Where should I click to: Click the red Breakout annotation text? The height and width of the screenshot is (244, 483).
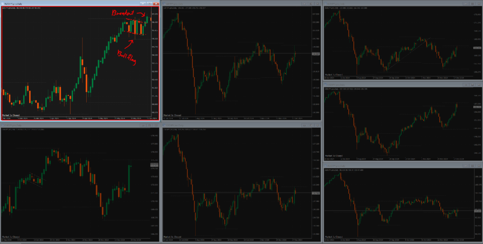(123, 13)
